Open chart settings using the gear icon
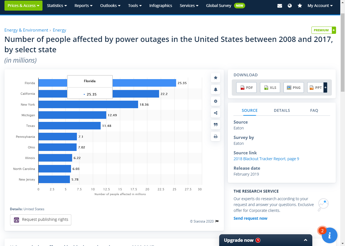 click(215, 101)
